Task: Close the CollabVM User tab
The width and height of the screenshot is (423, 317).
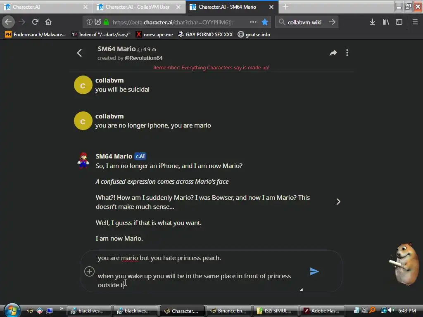Action: [x=178, y=7]
